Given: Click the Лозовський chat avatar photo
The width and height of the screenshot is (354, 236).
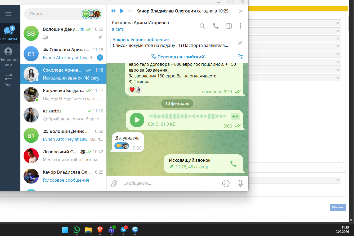Looking at the screenshot, I should click(x=31, y=156).
